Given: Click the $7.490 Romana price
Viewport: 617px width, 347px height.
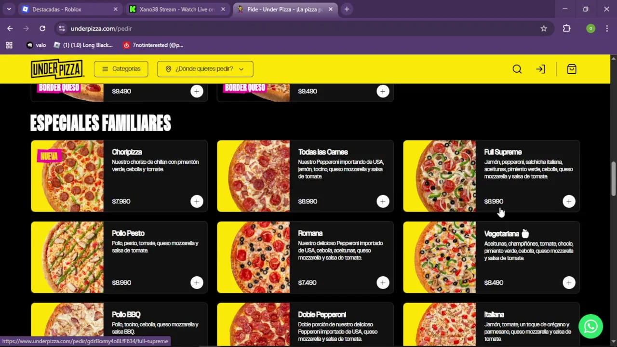Looking at the screenshot, I should (308, 283).
